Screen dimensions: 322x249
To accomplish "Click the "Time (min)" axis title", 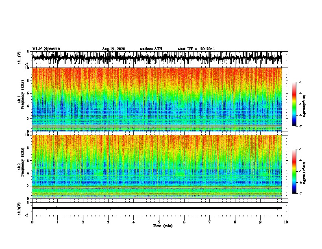I will click(x=163, y=226).
